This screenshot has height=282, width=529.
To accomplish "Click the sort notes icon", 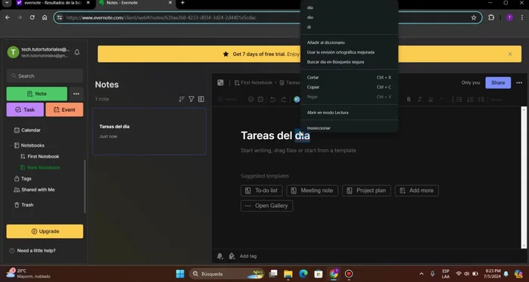I will pyautogui.click(x=182, y=99).
